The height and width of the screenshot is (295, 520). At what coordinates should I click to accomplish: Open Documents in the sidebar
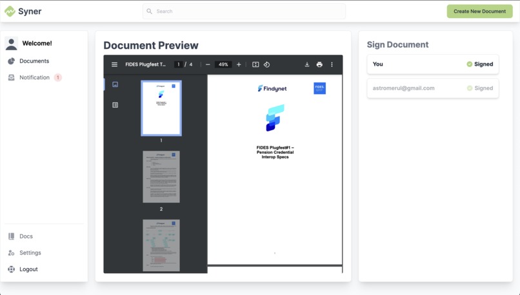[x=34, y=61]
